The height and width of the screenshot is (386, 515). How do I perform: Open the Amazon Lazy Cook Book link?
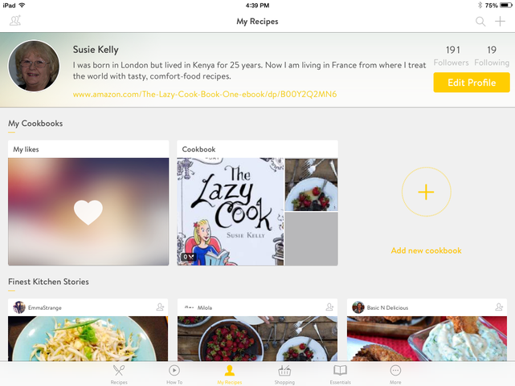tap(205, 95)
